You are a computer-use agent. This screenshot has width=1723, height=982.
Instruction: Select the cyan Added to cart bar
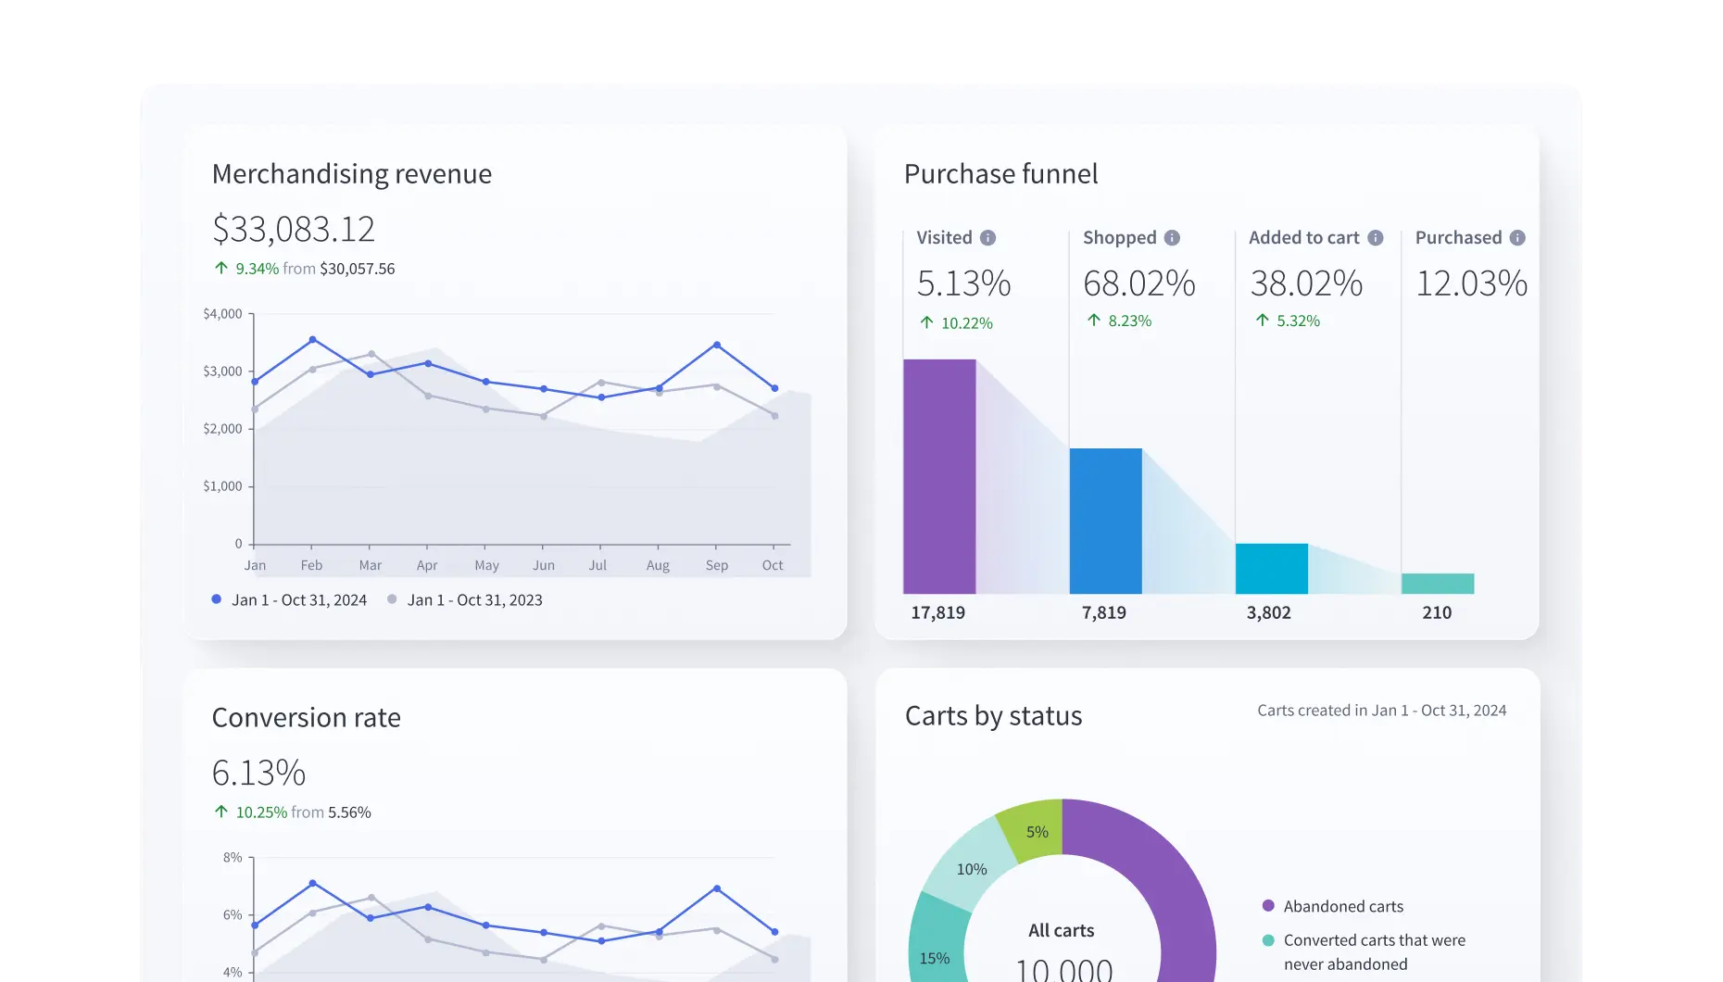tap(1272, 569)
